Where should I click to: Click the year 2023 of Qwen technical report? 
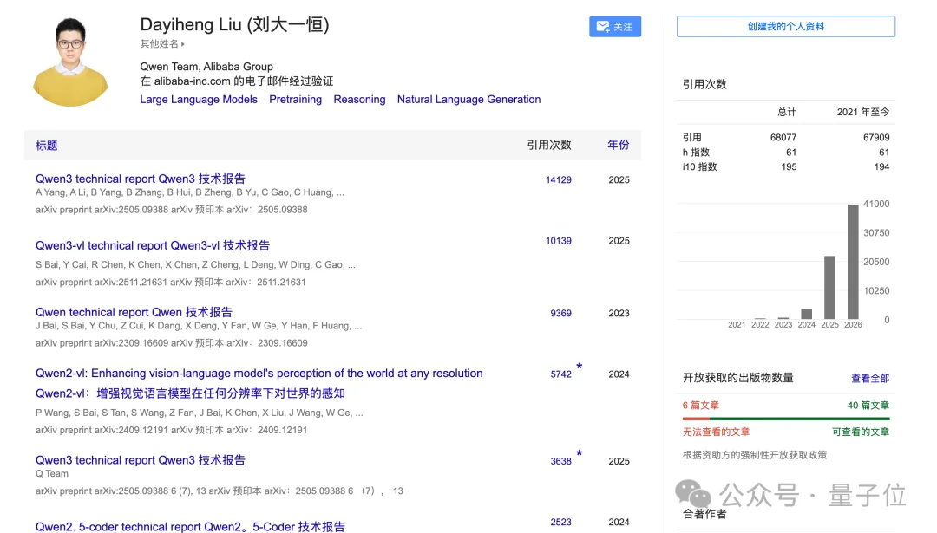619,313
